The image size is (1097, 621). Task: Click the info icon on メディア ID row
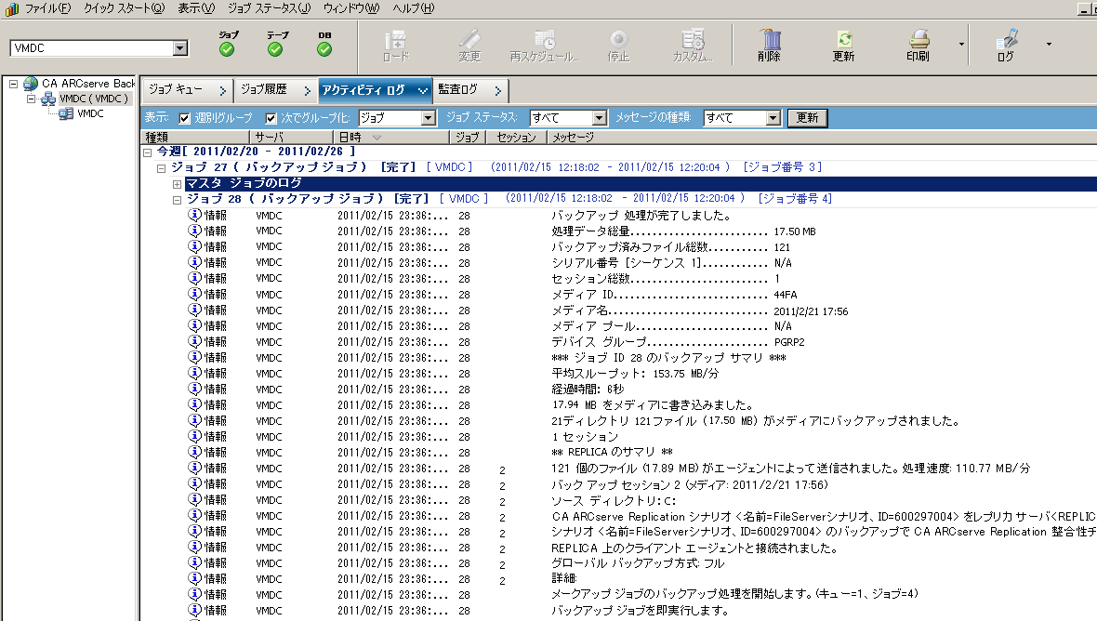pos(195,295)
